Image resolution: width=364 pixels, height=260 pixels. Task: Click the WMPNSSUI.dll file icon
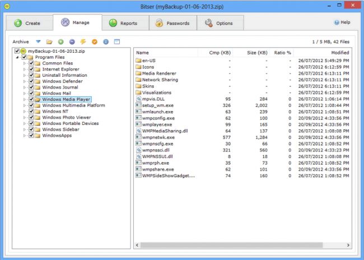[138, 156]
